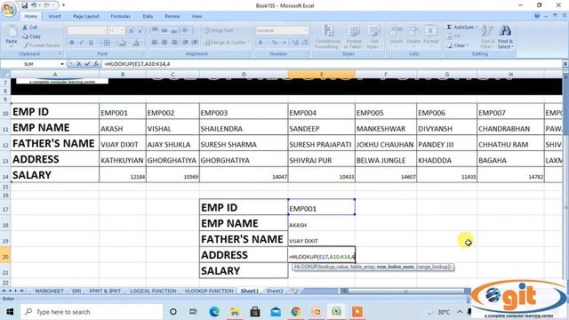Click the taskbar search box

92,312
